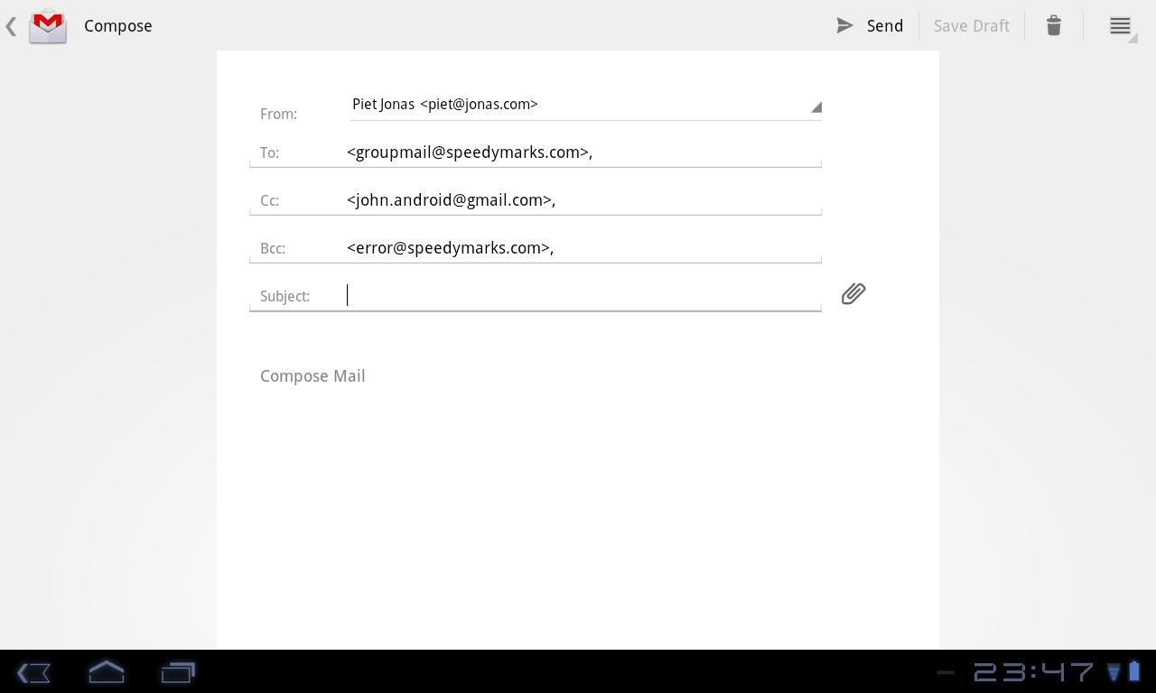Click Send to deliver the email
The image size is (1156, 693).
tap(884, 25)
